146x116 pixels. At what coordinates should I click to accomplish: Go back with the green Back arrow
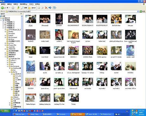coord(5,8)
